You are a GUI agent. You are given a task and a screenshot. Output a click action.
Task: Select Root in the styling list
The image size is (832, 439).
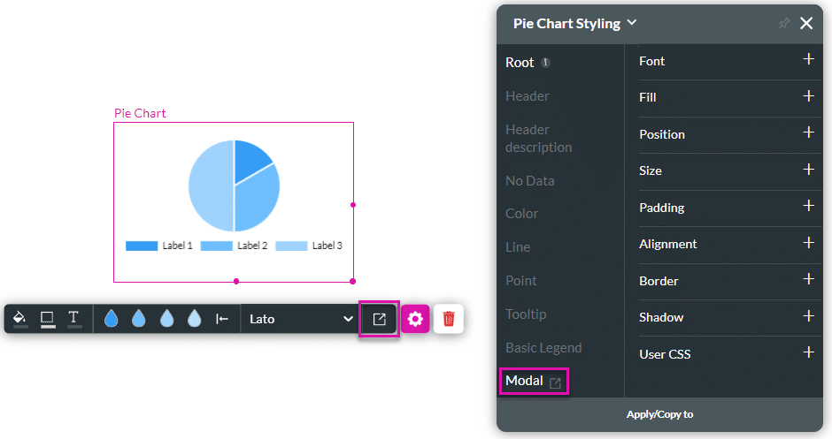click(520, 63)
